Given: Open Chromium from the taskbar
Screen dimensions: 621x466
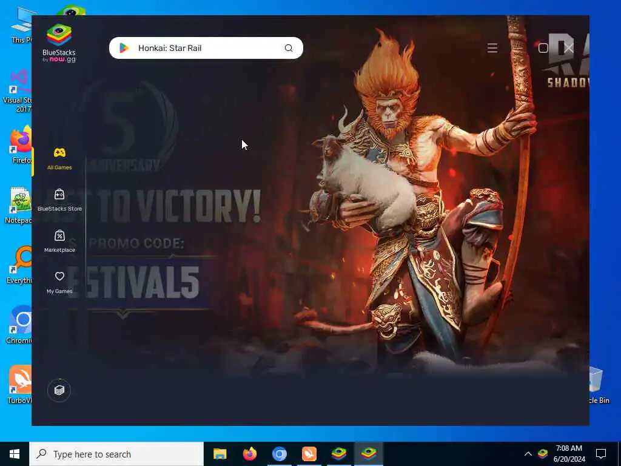Looking at the screenshot, I should click(279, 454).
